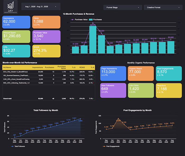
Task: Expand the Creative Format filter
Action: click(163, 7)
